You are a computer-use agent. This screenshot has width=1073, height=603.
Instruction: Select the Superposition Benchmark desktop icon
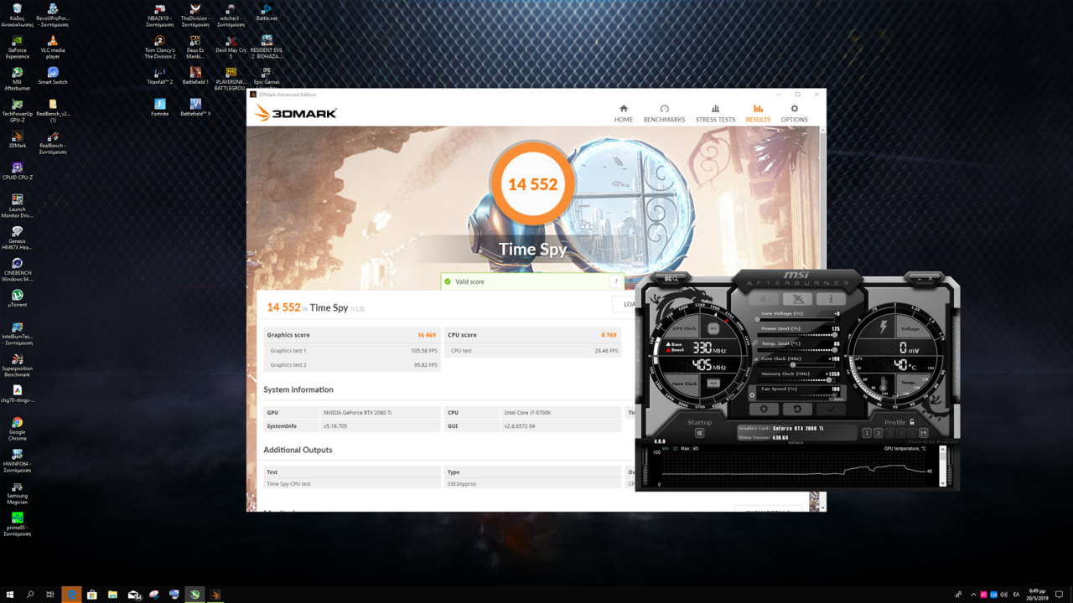[x=17, y=365]
